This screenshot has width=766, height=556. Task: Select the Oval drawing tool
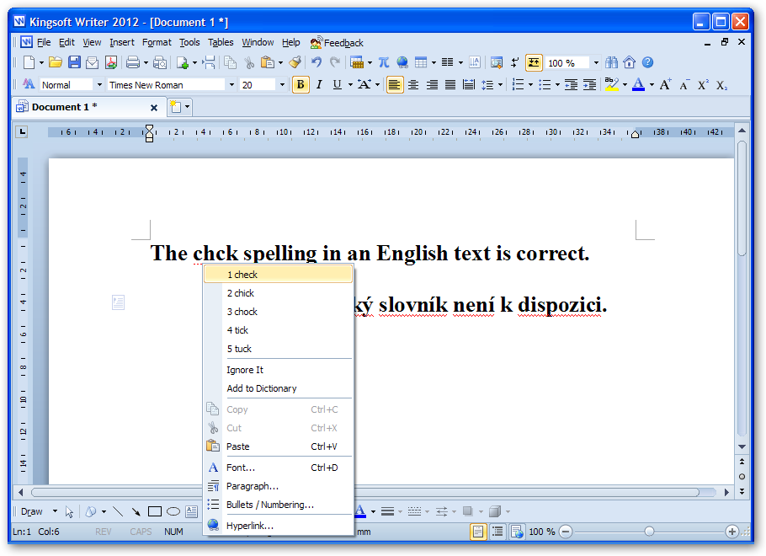[x=173, y=512]
